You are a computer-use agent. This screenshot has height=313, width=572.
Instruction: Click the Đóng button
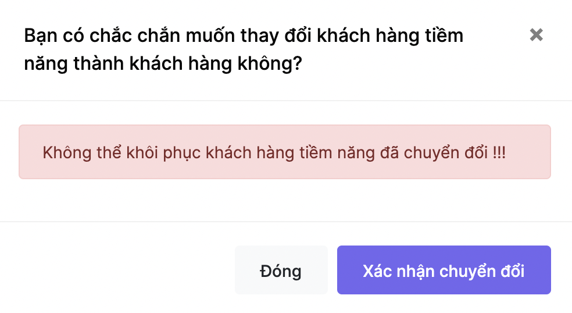(281, 270)
